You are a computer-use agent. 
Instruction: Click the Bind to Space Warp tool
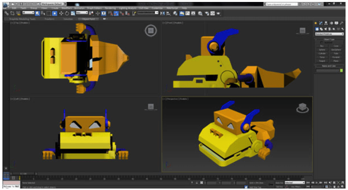(x=18, y=14)
